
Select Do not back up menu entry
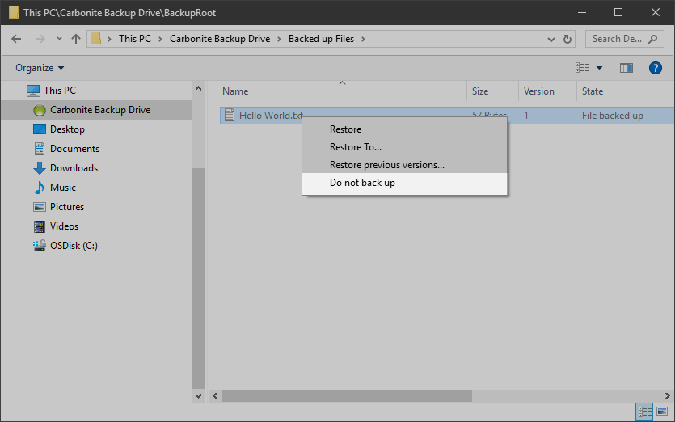click(x=362, y=183)
